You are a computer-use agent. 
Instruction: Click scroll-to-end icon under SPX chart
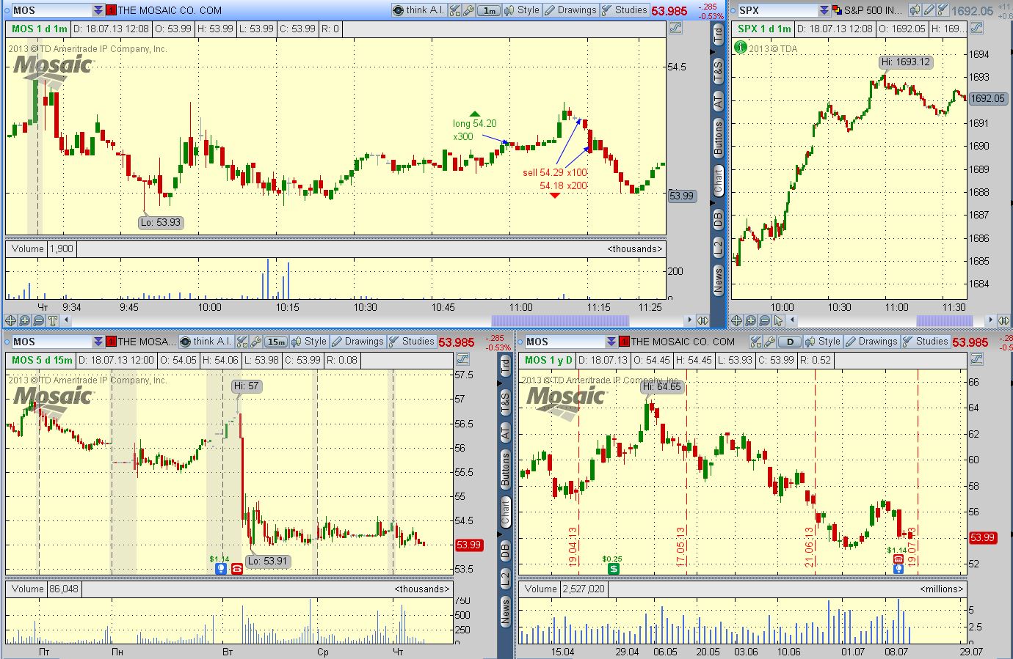pos(1003,320)
